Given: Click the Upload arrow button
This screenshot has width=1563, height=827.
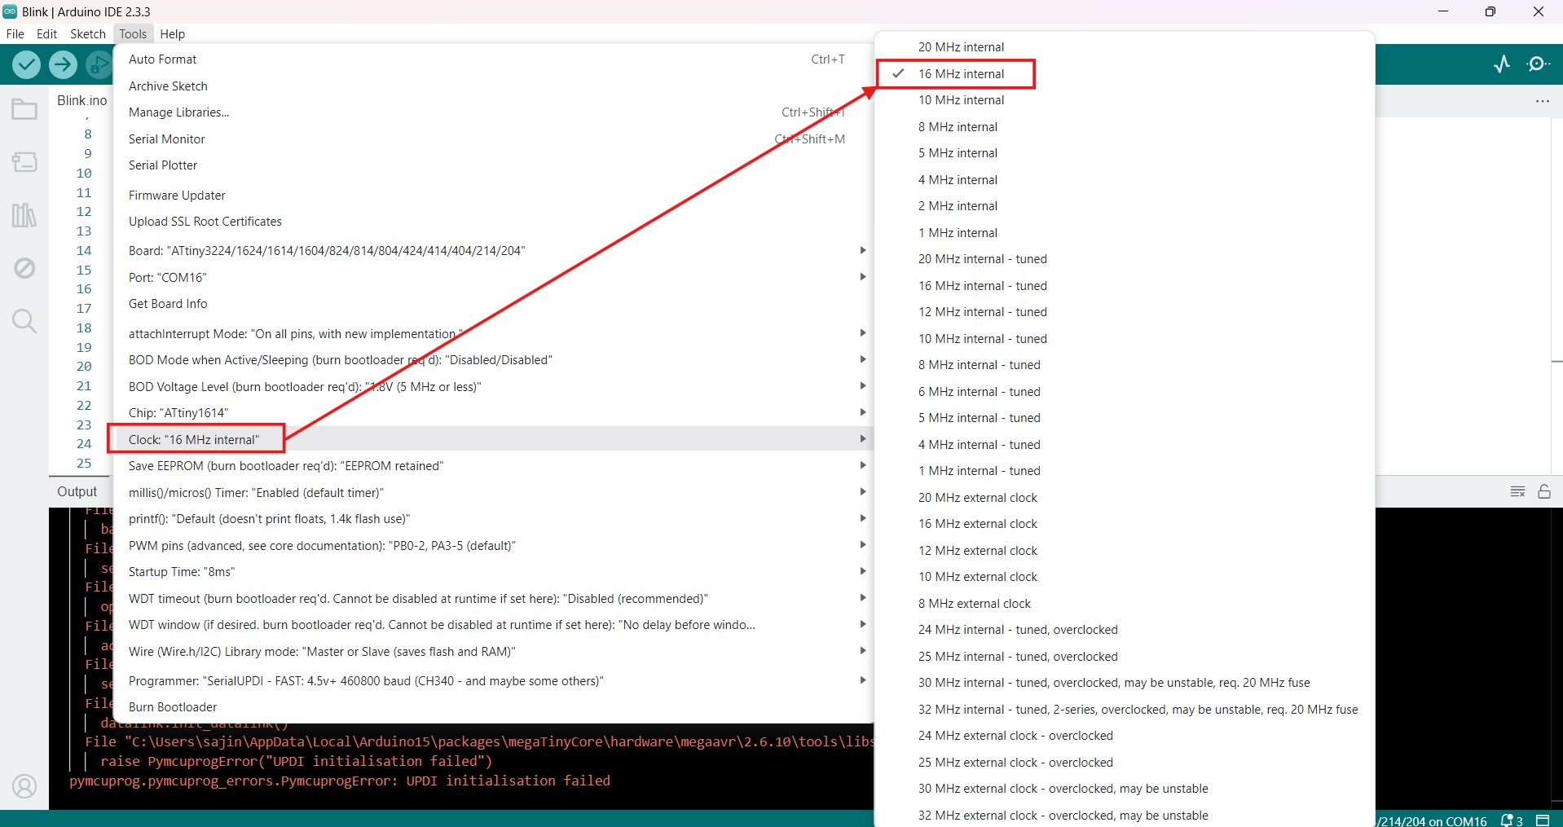Looking at the screenshot, I should point(63,64).
